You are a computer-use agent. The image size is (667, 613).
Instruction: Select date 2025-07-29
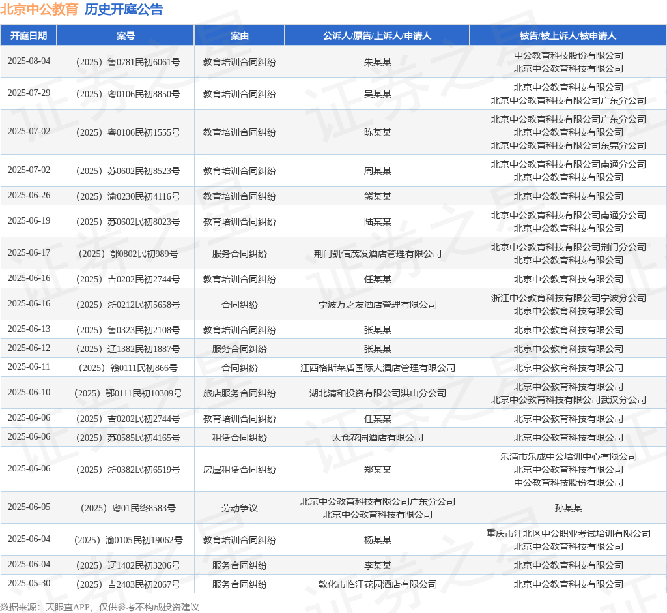(29, 93)
